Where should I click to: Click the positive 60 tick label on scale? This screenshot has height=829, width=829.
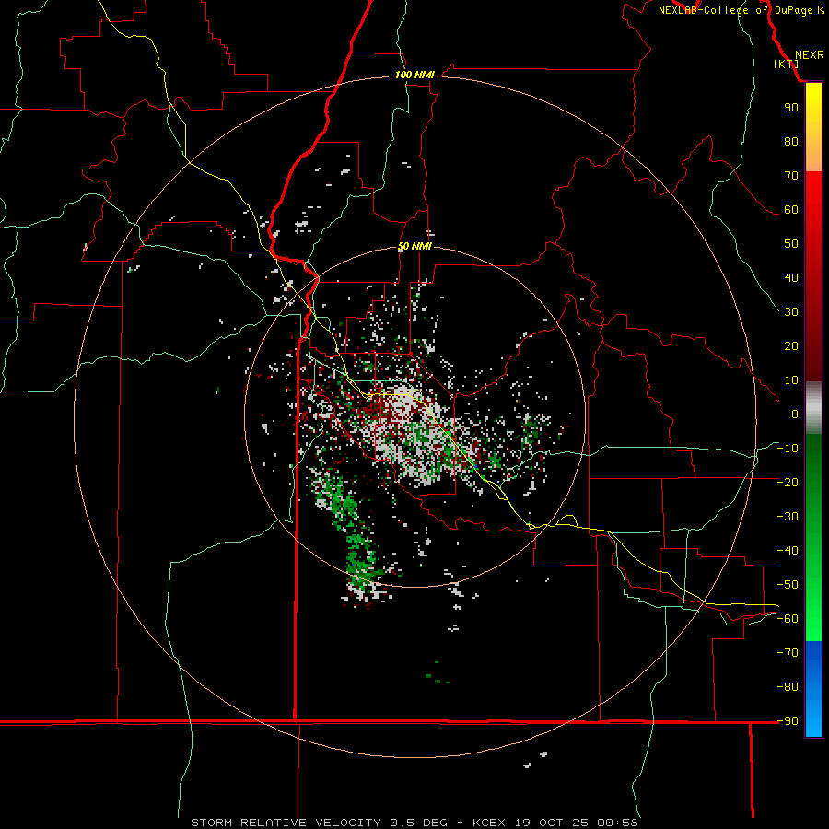pyautogui.click(x=791, y=209)
